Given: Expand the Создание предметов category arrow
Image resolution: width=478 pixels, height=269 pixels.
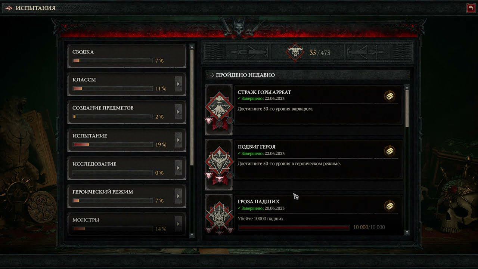Looking at the screenshot, I should tap(178, 112).
